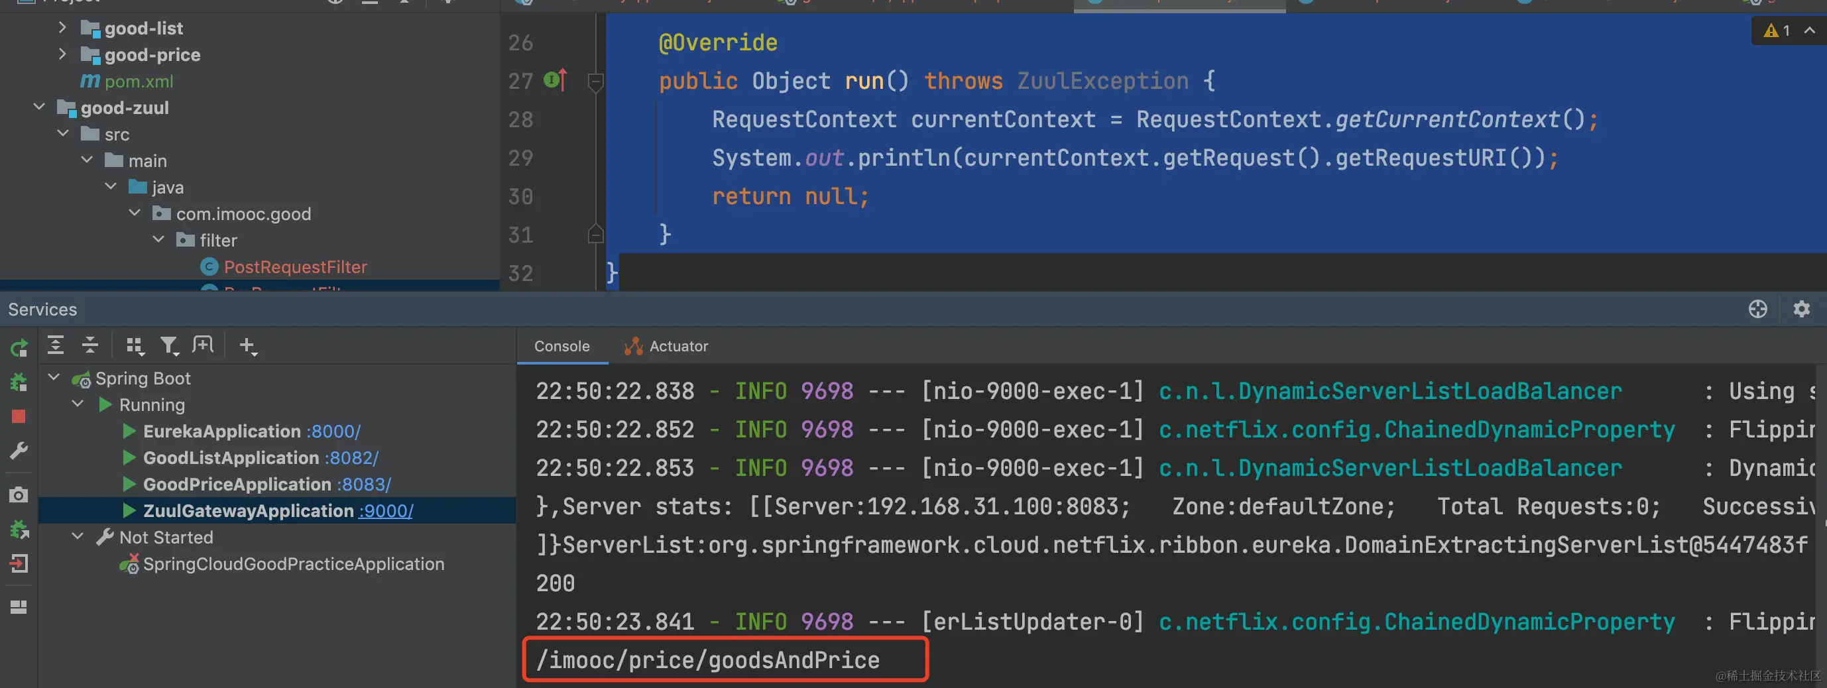1827x688 pixels.
Task: Open Services panel settings gear
Action: (1801, 310)
